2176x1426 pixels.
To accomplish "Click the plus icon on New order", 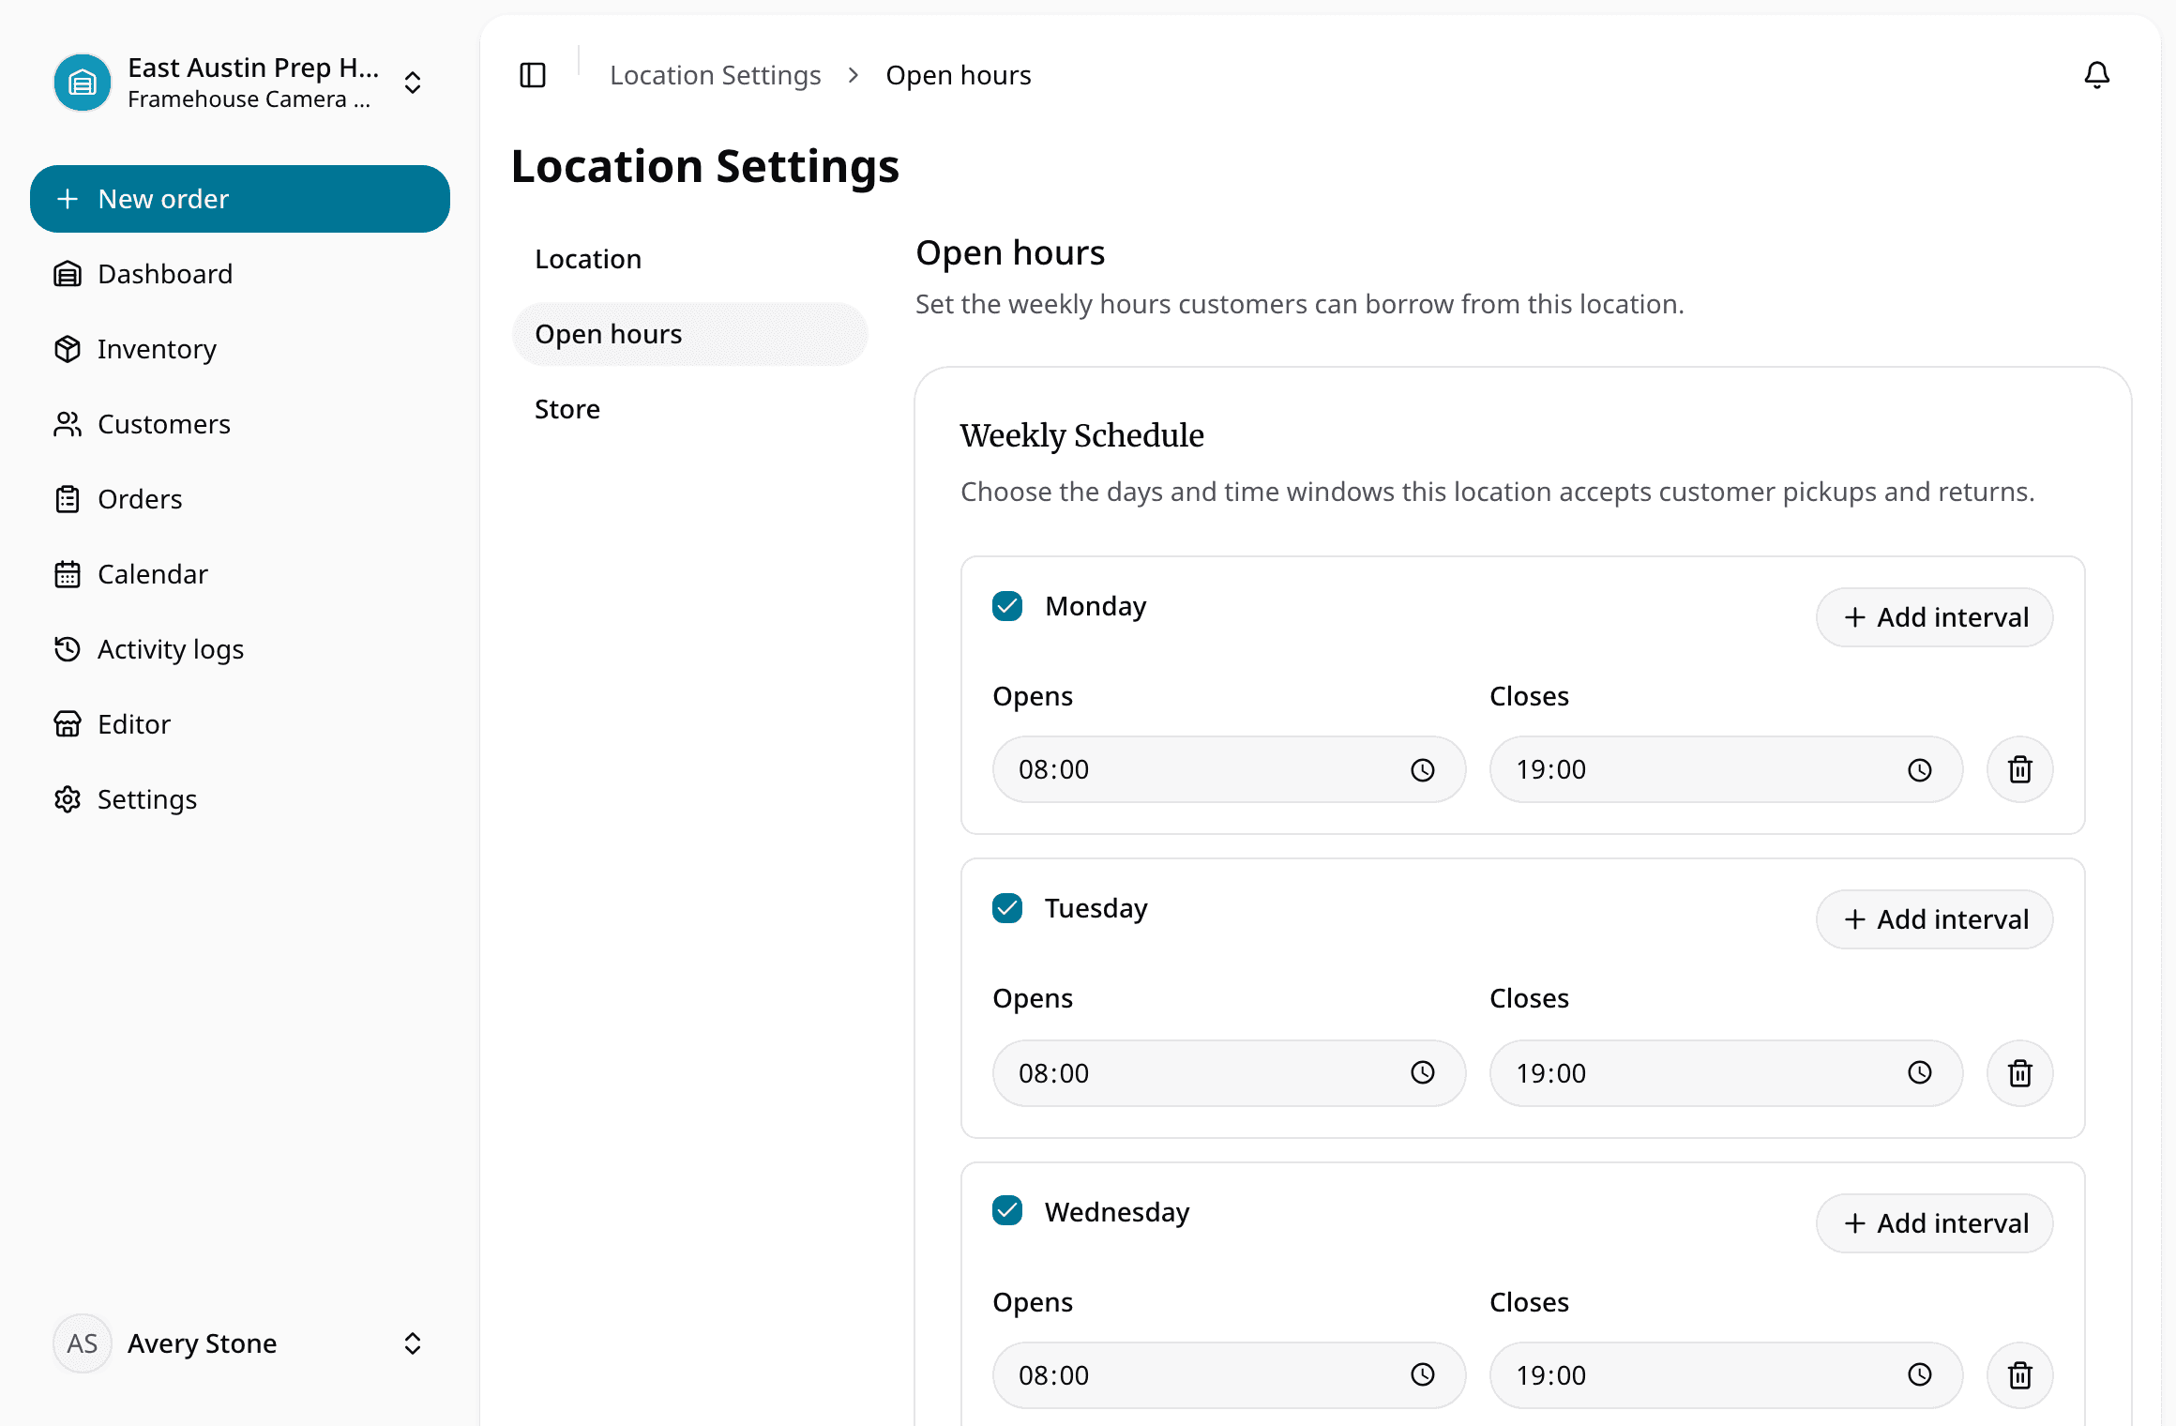I will 68,199.
